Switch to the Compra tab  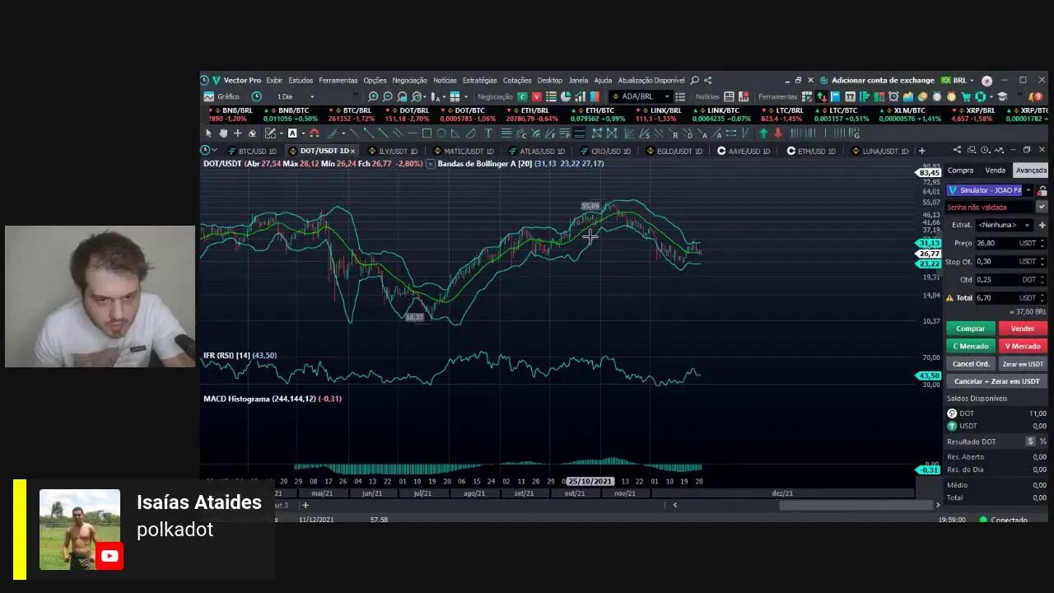pos(960,170)
